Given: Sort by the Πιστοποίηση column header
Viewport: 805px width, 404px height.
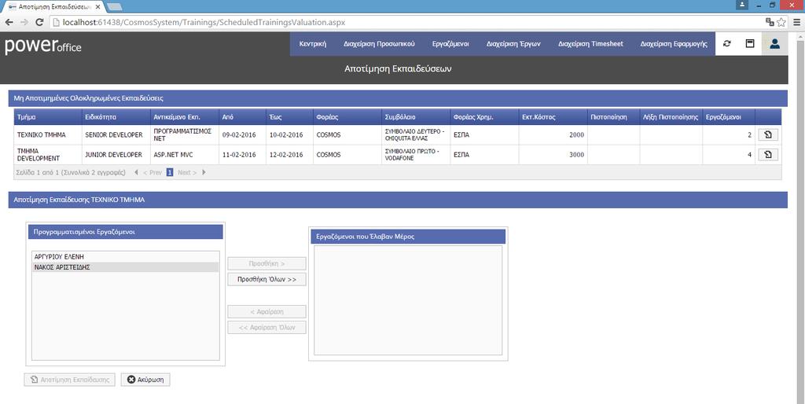Looking at the screenshot, I should (x=613, y=117).
